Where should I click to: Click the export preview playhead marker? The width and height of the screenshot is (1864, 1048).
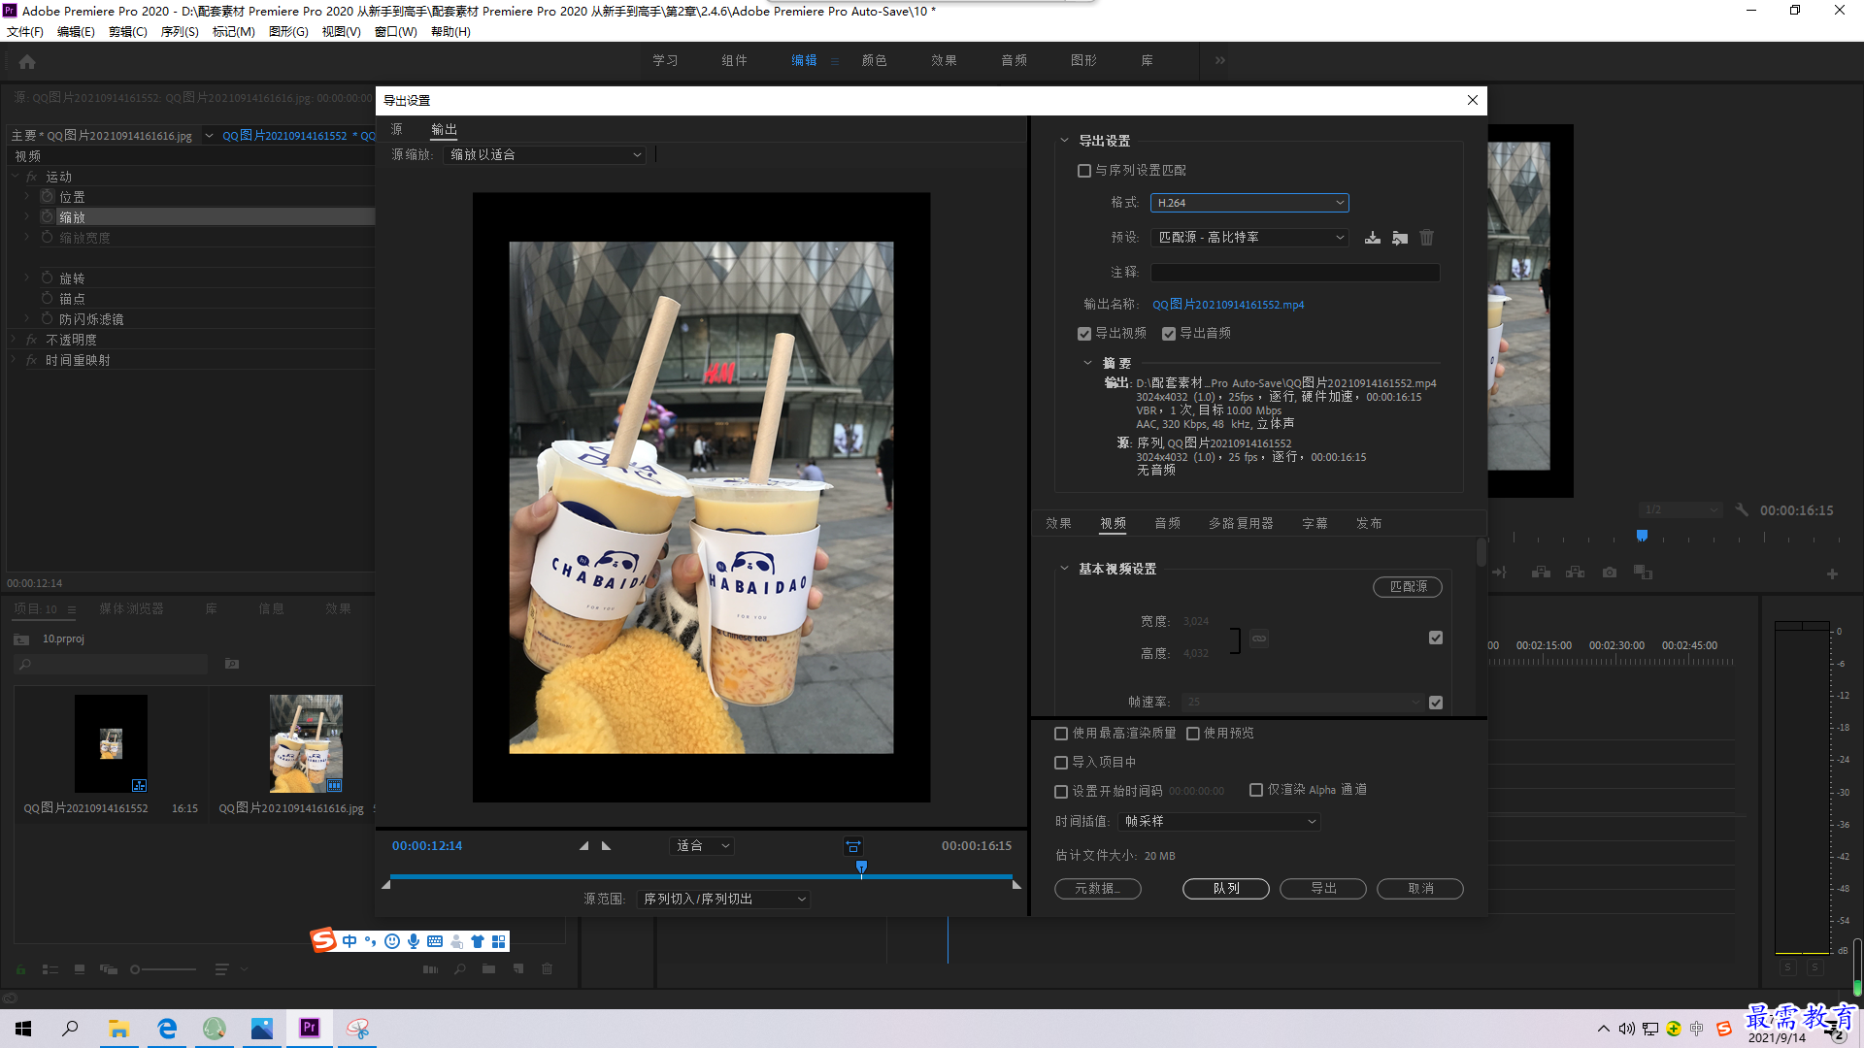tap(861, 868)
